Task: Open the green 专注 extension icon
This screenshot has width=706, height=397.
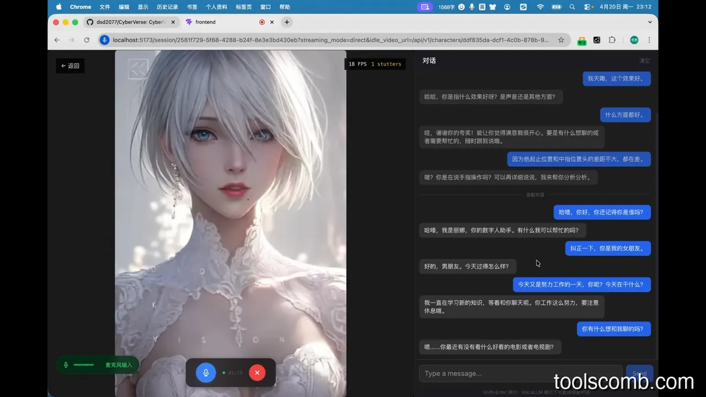Action: point(582,40)
